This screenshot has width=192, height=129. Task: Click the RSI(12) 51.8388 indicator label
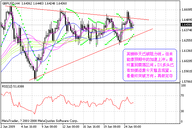pos(13,86)
